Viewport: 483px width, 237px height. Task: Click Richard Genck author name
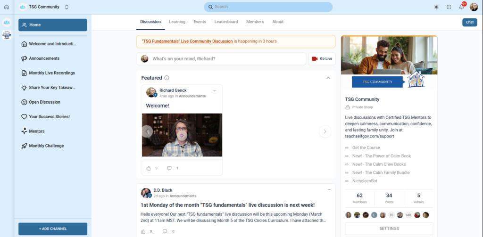point(173,90)
